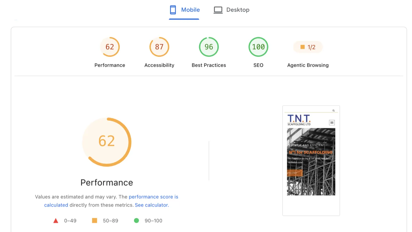Click the '90–100' legend text

coord(154,221)
